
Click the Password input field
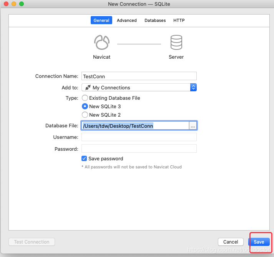(139, 148)
